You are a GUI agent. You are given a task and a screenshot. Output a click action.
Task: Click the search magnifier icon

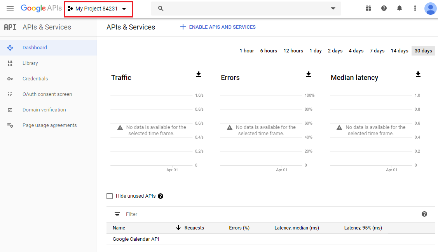161,9
